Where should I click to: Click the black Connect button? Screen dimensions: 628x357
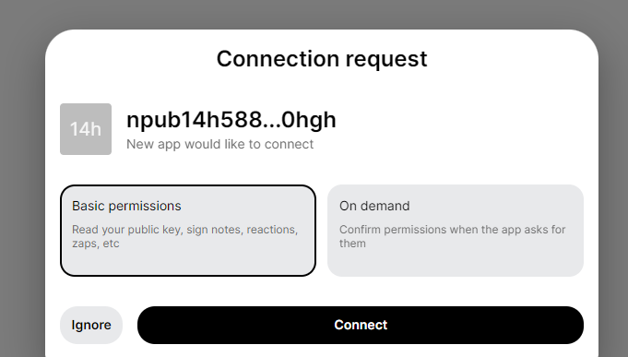click(x=361, y=325)
